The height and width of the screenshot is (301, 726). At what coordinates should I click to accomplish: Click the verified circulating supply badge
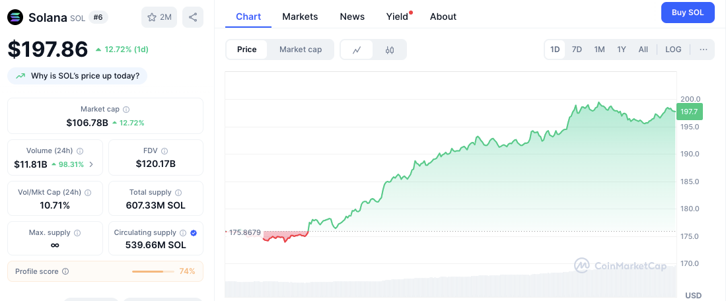coord(194,232)
